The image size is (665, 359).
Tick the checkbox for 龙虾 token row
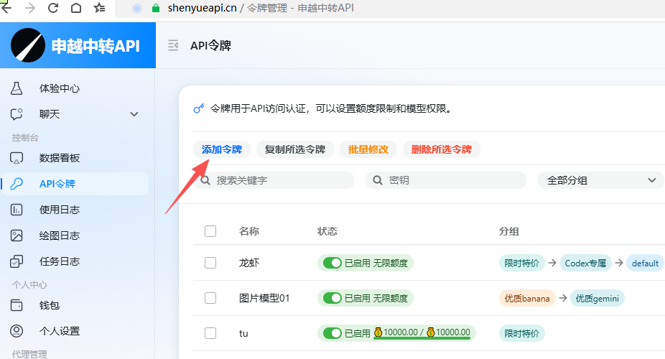click(210, 263)
